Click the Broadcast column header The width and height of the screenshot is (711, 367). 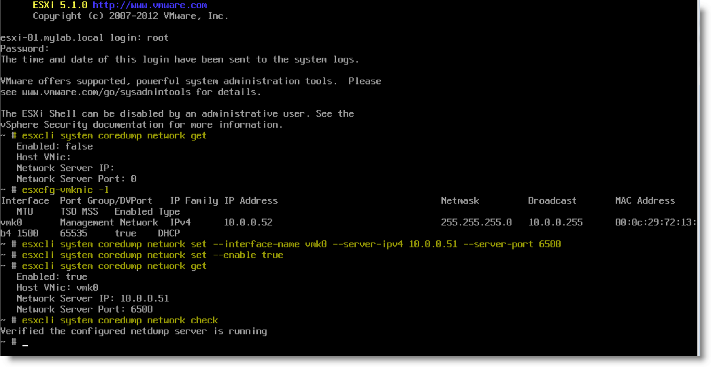pos(552,201)
